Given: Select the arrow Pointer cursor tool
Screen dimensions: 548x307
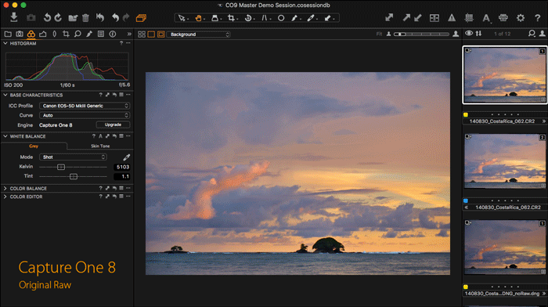Looking at the screenshot, I should (182, 18).
